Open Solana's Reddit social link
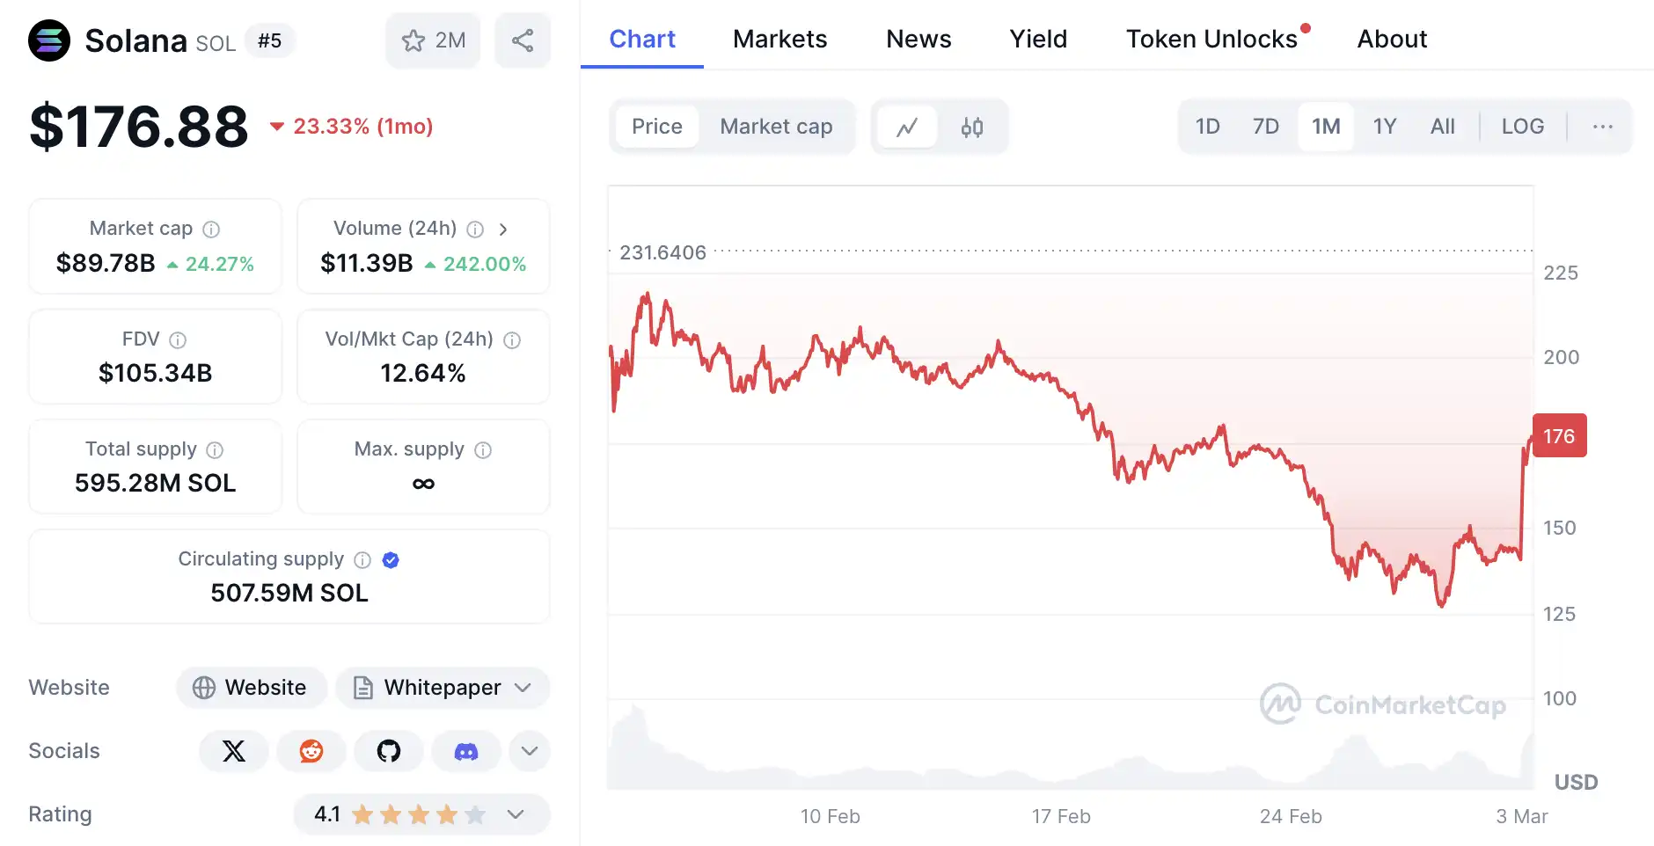This screenshot has height=846, width=1654. [311, 751]
